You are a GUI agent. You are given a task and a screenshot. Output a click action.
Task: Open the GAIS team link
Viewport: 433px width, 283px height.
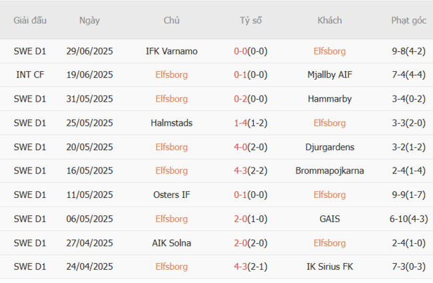tap(330, 219)
